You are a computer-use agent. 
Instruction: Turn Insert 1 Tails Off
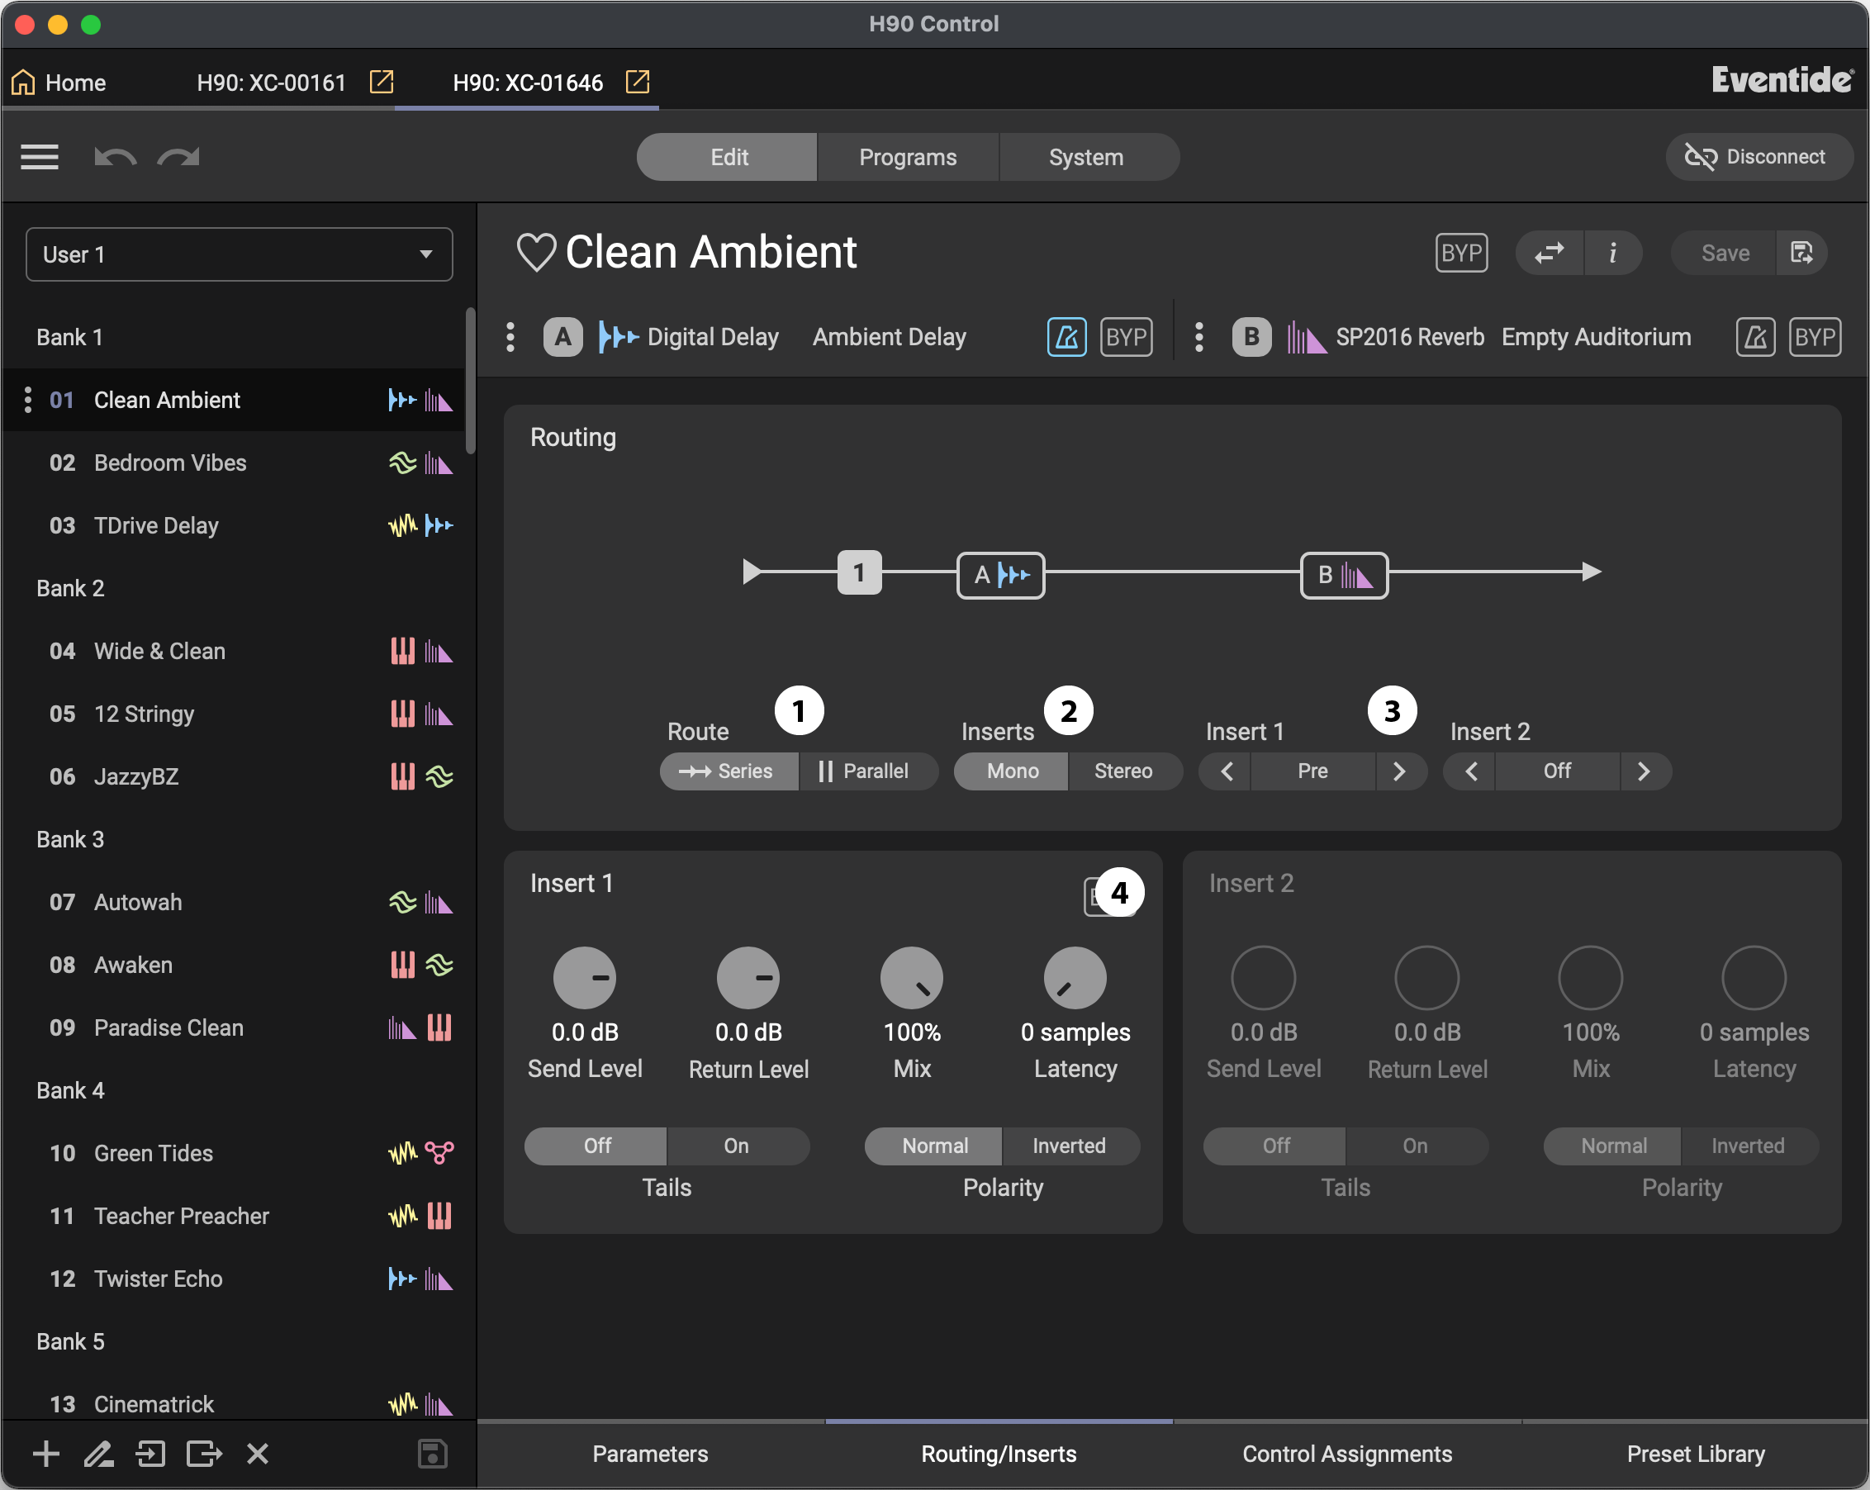(x=596, y=1146)
